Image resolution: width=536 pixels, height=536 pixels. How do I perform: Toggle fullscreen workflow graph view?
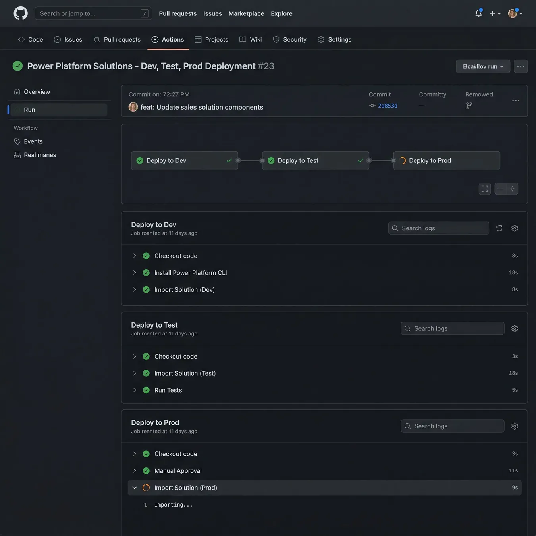coord(485,189)
